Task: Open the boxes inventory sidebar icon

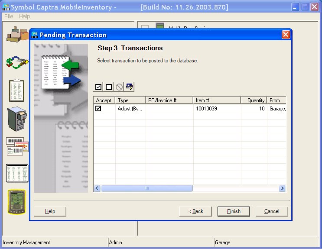Action: [x=18, y=34]
